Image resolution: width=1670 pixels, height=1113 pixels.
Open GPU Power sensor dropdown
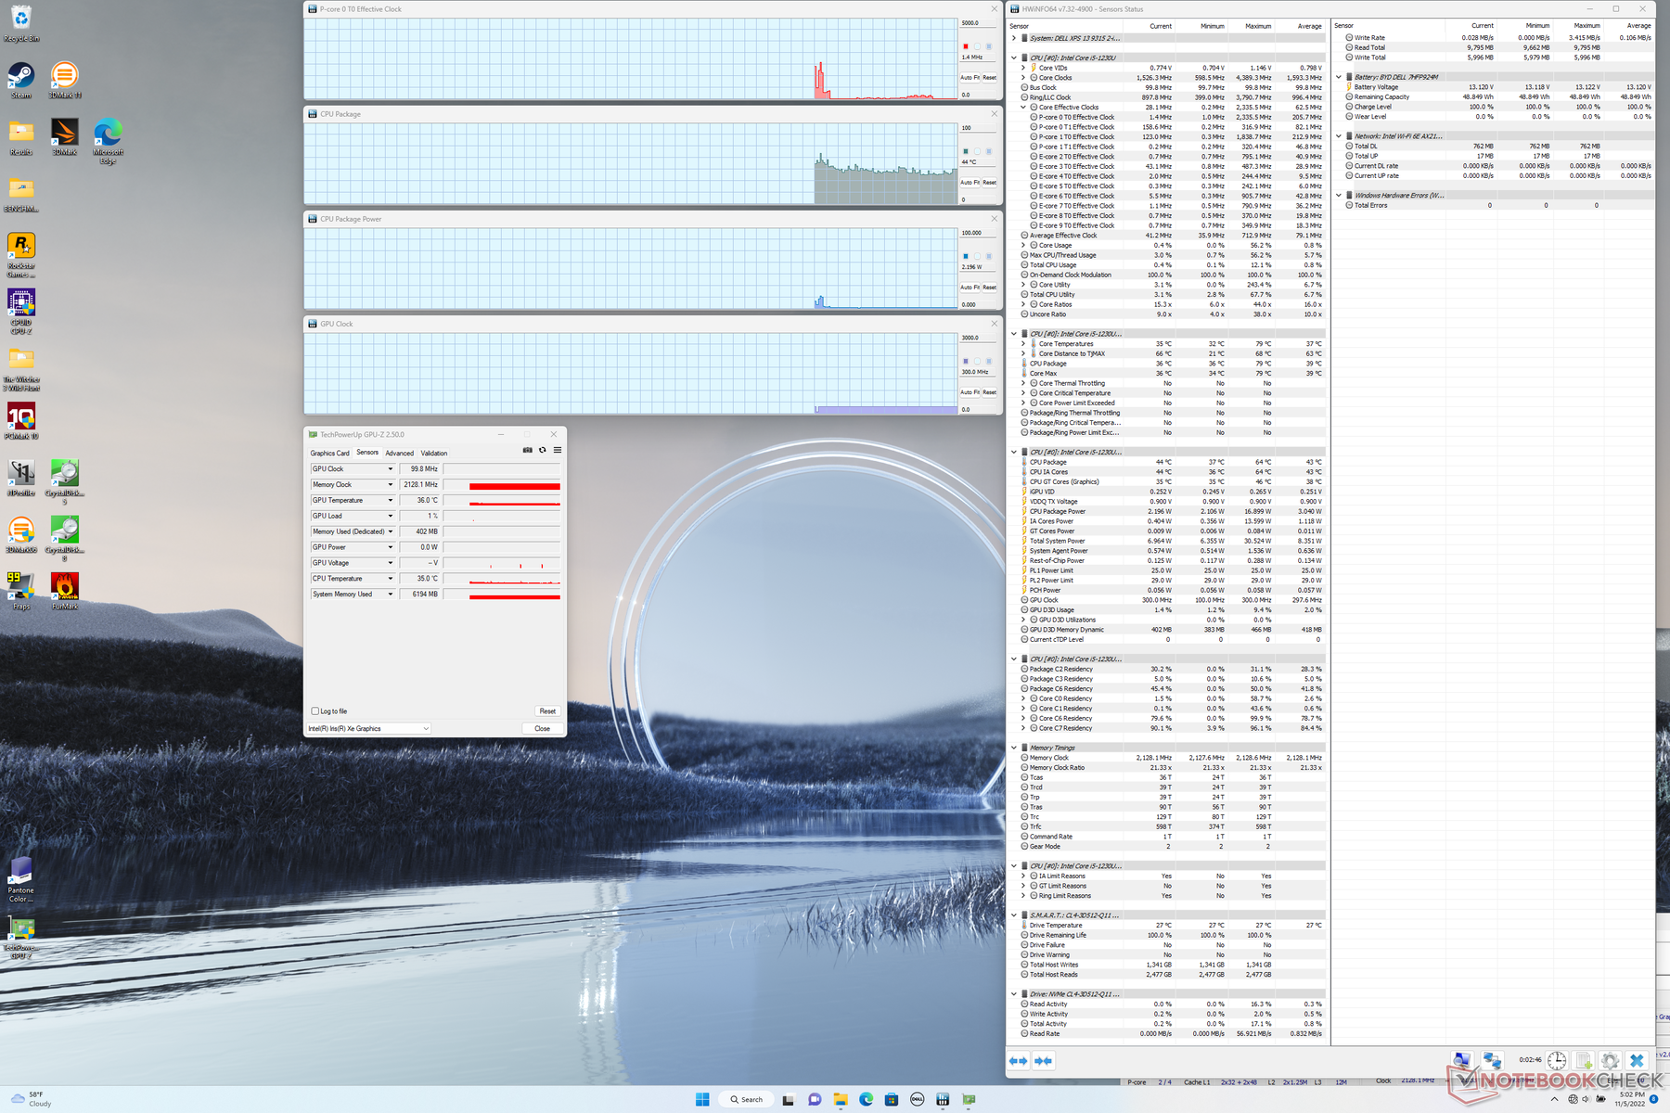pos(391,547)
